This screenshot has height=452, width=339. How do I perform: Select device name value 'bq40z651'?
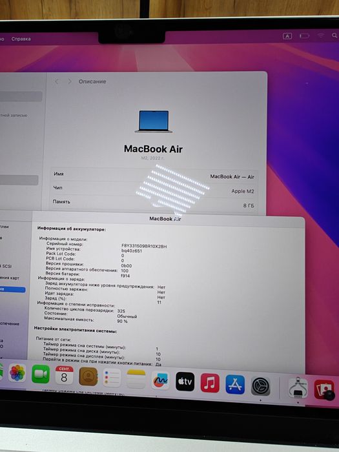(x=132, y=251)
